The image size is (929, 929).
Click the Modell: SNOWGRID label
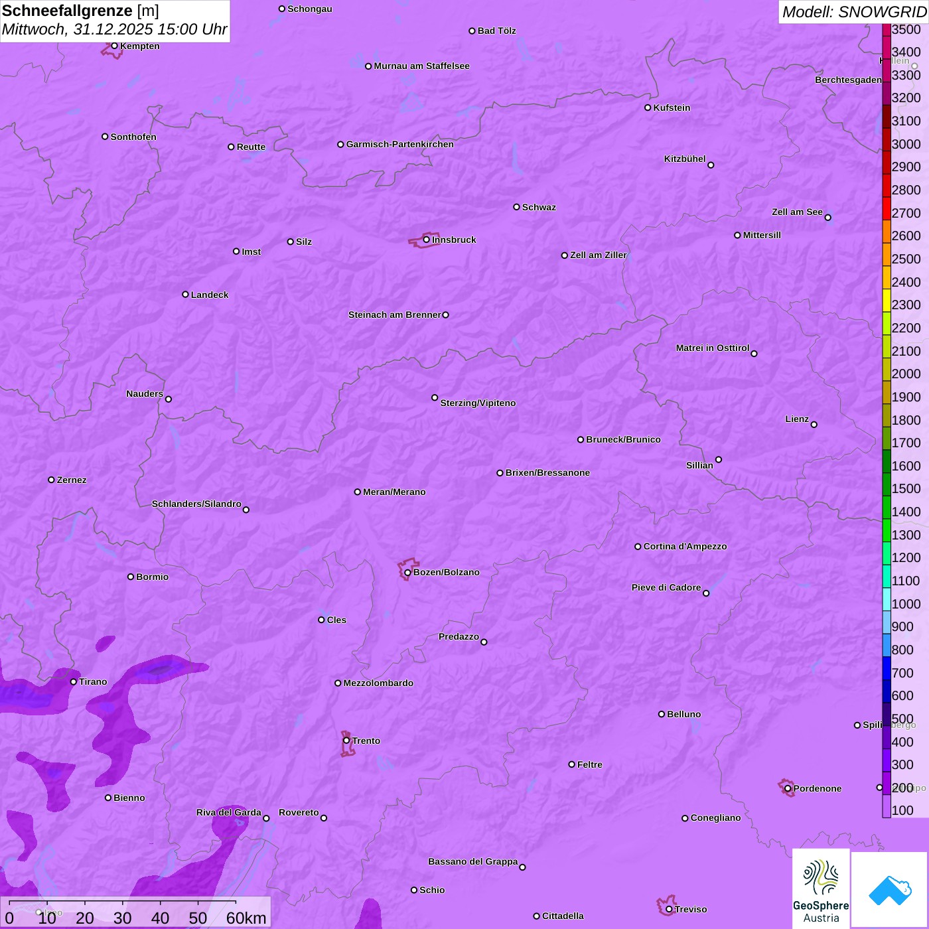854,12
